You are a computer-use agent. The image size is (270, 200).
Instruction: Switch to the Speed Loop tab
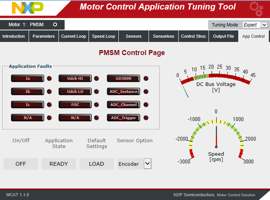coord(103,36)
